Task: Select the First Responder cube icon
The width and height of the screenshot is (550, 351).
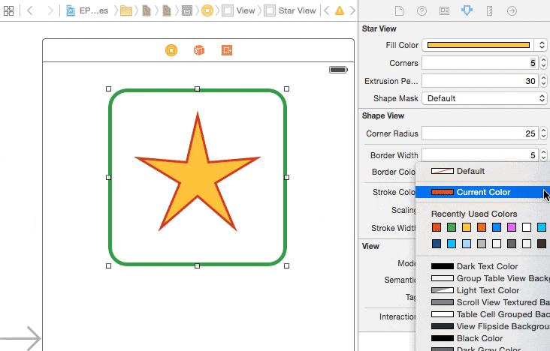Action: point(199,50)
